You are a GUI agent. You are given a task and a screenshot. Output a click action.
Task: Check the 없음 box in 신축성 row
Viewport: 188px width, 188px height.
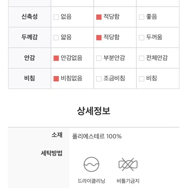pos(56,17)
